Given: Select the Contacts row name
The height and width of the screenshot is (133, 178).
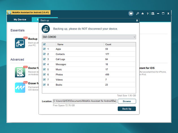Looking at the screenshot, I should tap(60, 54).
